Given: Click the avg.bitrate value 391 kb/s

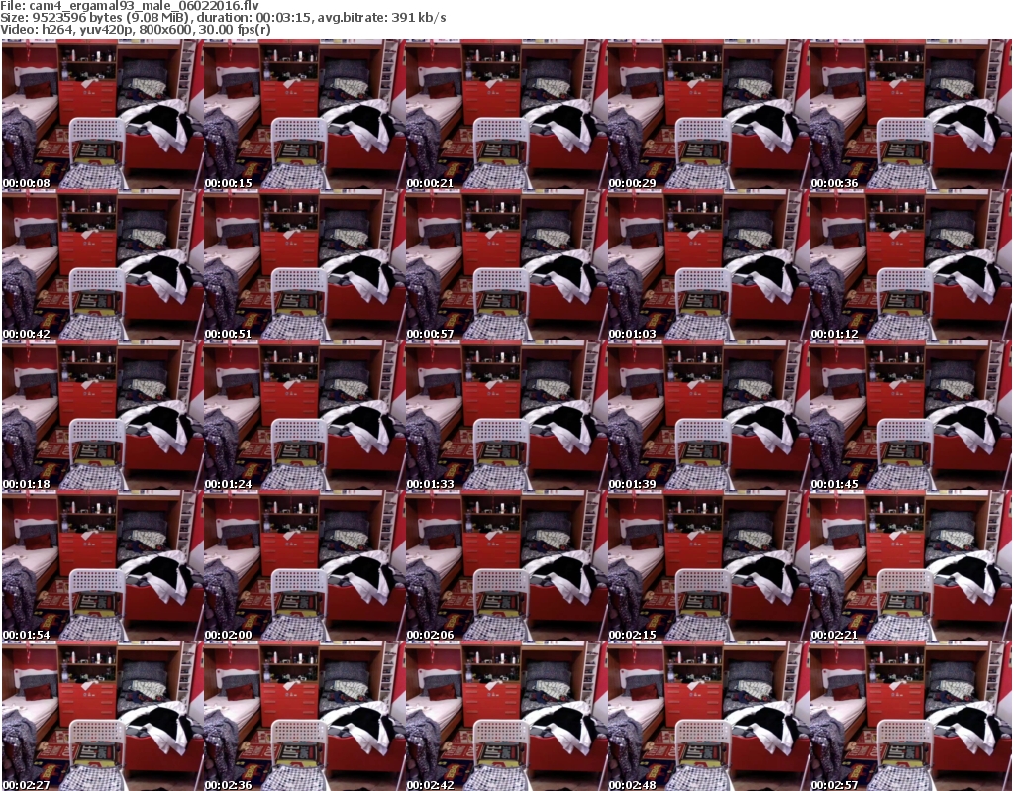Looking at the screenshot, I should pos(419,18).
